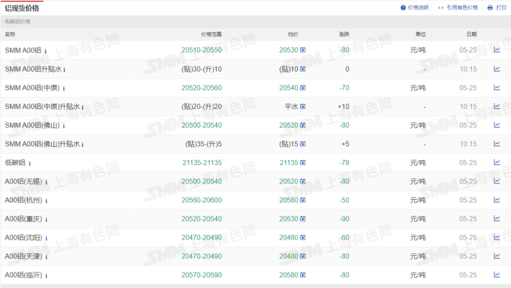Image resolution: width=511 pixels, height=288 pixels.
Task: Click calendar icon beside SMM A00铝(佛山) average 20520
Action: 303,125
